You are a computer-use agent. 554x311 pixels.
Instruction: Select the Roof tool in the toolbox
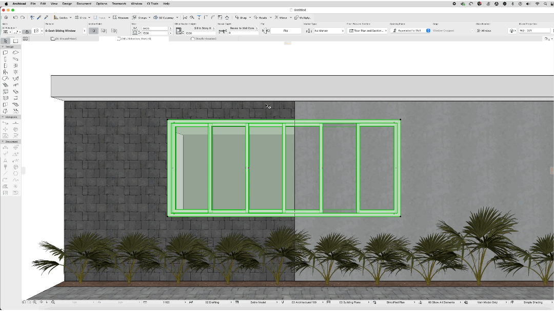pyautogui.click(x=5, y=79)
